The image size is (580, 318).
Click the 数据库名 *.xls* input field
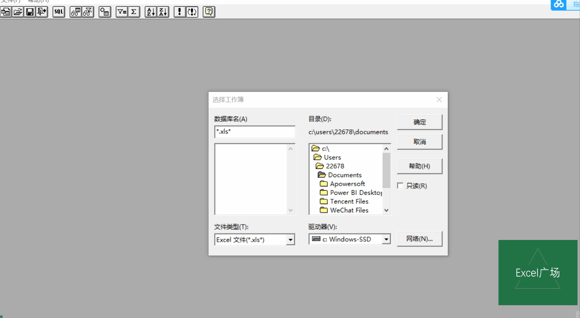click(255, 132)
